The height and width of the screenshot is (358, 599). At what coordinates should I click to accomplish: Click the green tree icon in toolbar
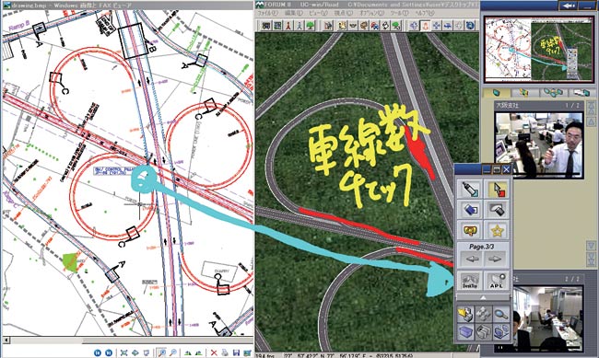click(311, 25)
